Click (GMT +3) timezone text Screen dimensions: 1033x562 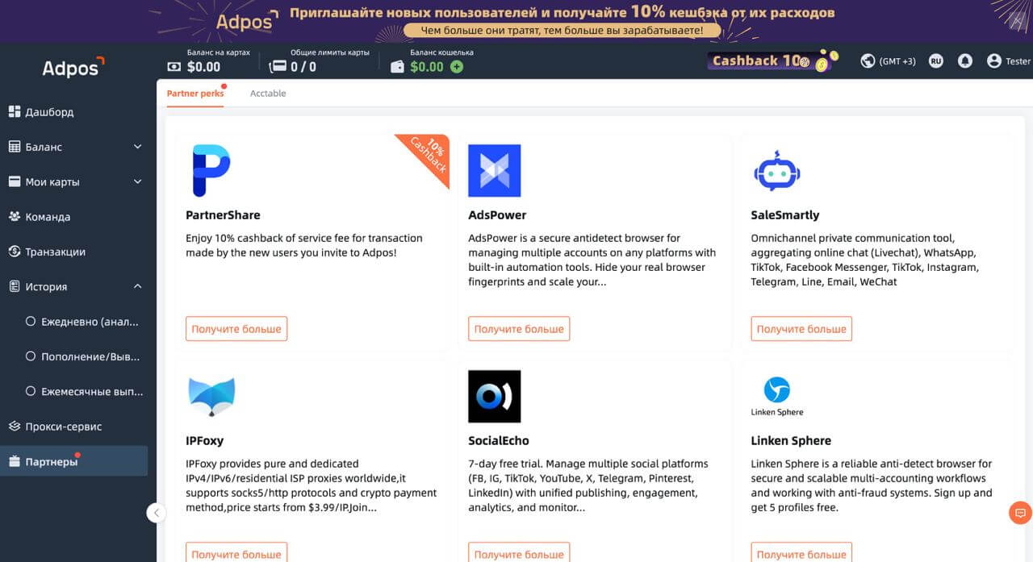tap(897, 61)
